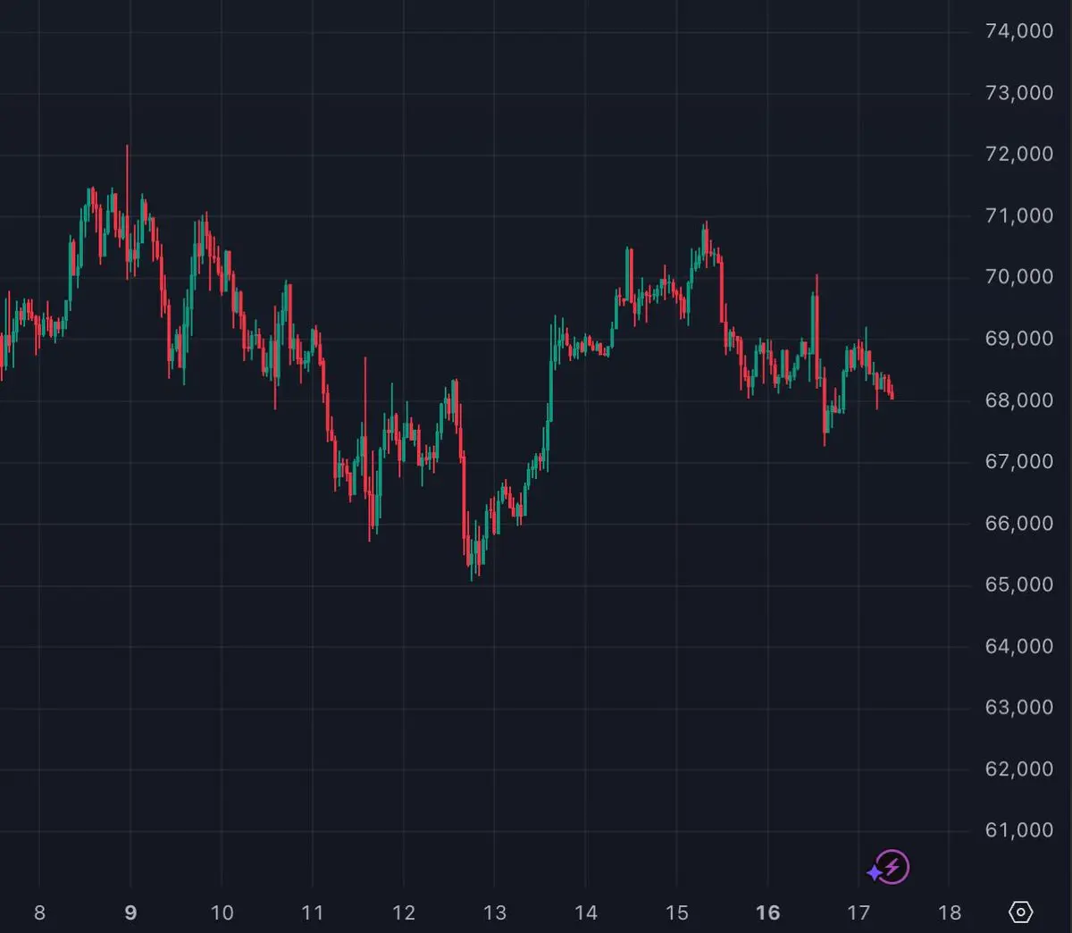The height and width of the screenshot is (933, 1072).
Task: Select the 72,000 price axis label
Action: click(x=1019, y=154)
